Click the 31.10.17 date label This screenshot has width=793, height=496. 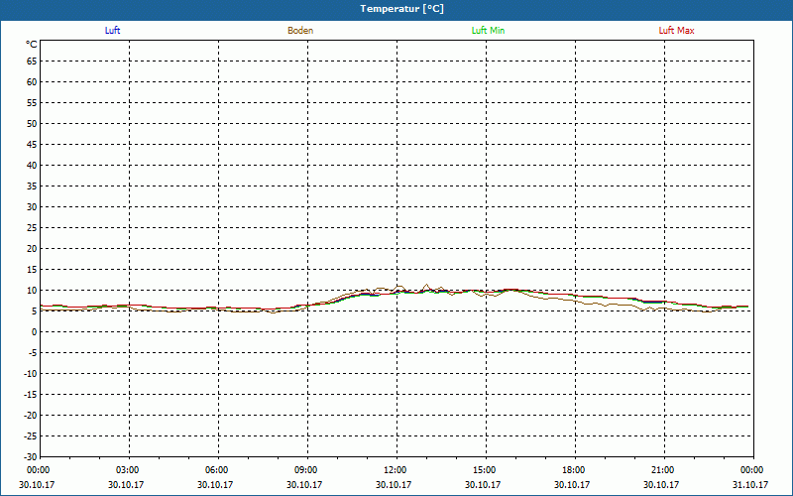[x=750, y=485]
